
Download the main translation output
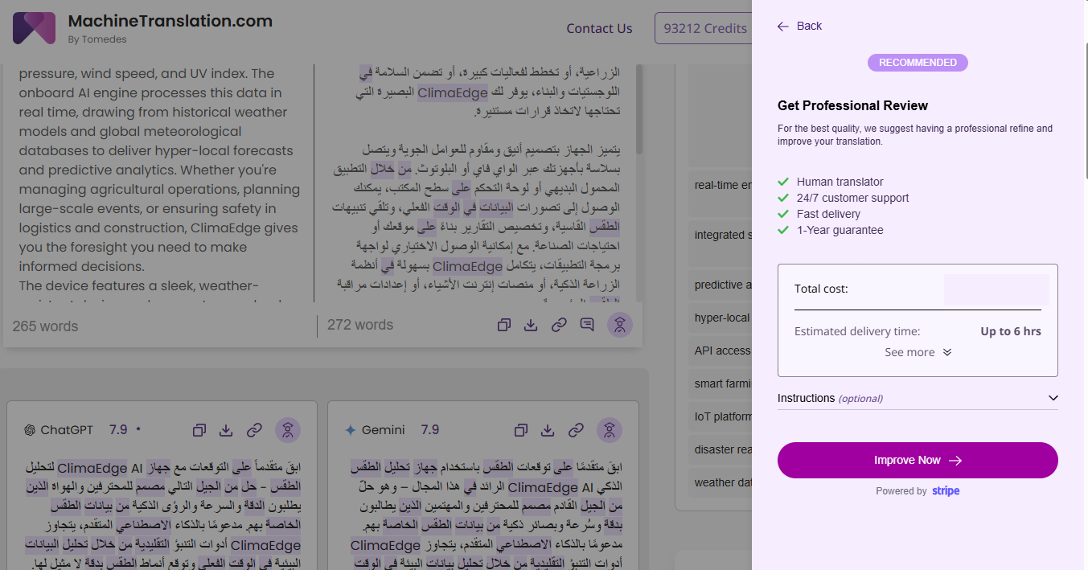click(531, 325)
